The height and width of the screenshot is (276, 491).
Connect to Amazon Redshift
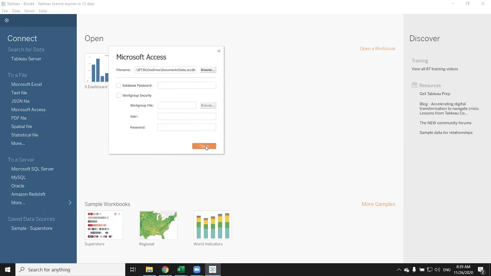click(28, 194)
